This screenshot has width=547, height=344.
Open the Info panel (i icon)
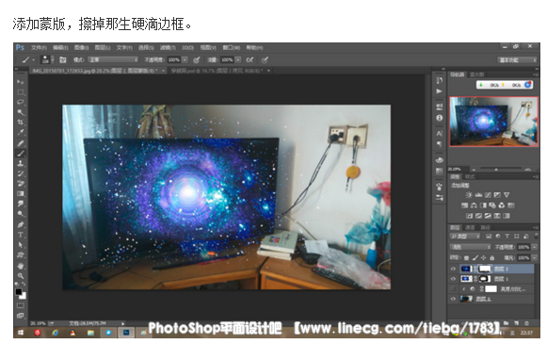pos(440,118)
